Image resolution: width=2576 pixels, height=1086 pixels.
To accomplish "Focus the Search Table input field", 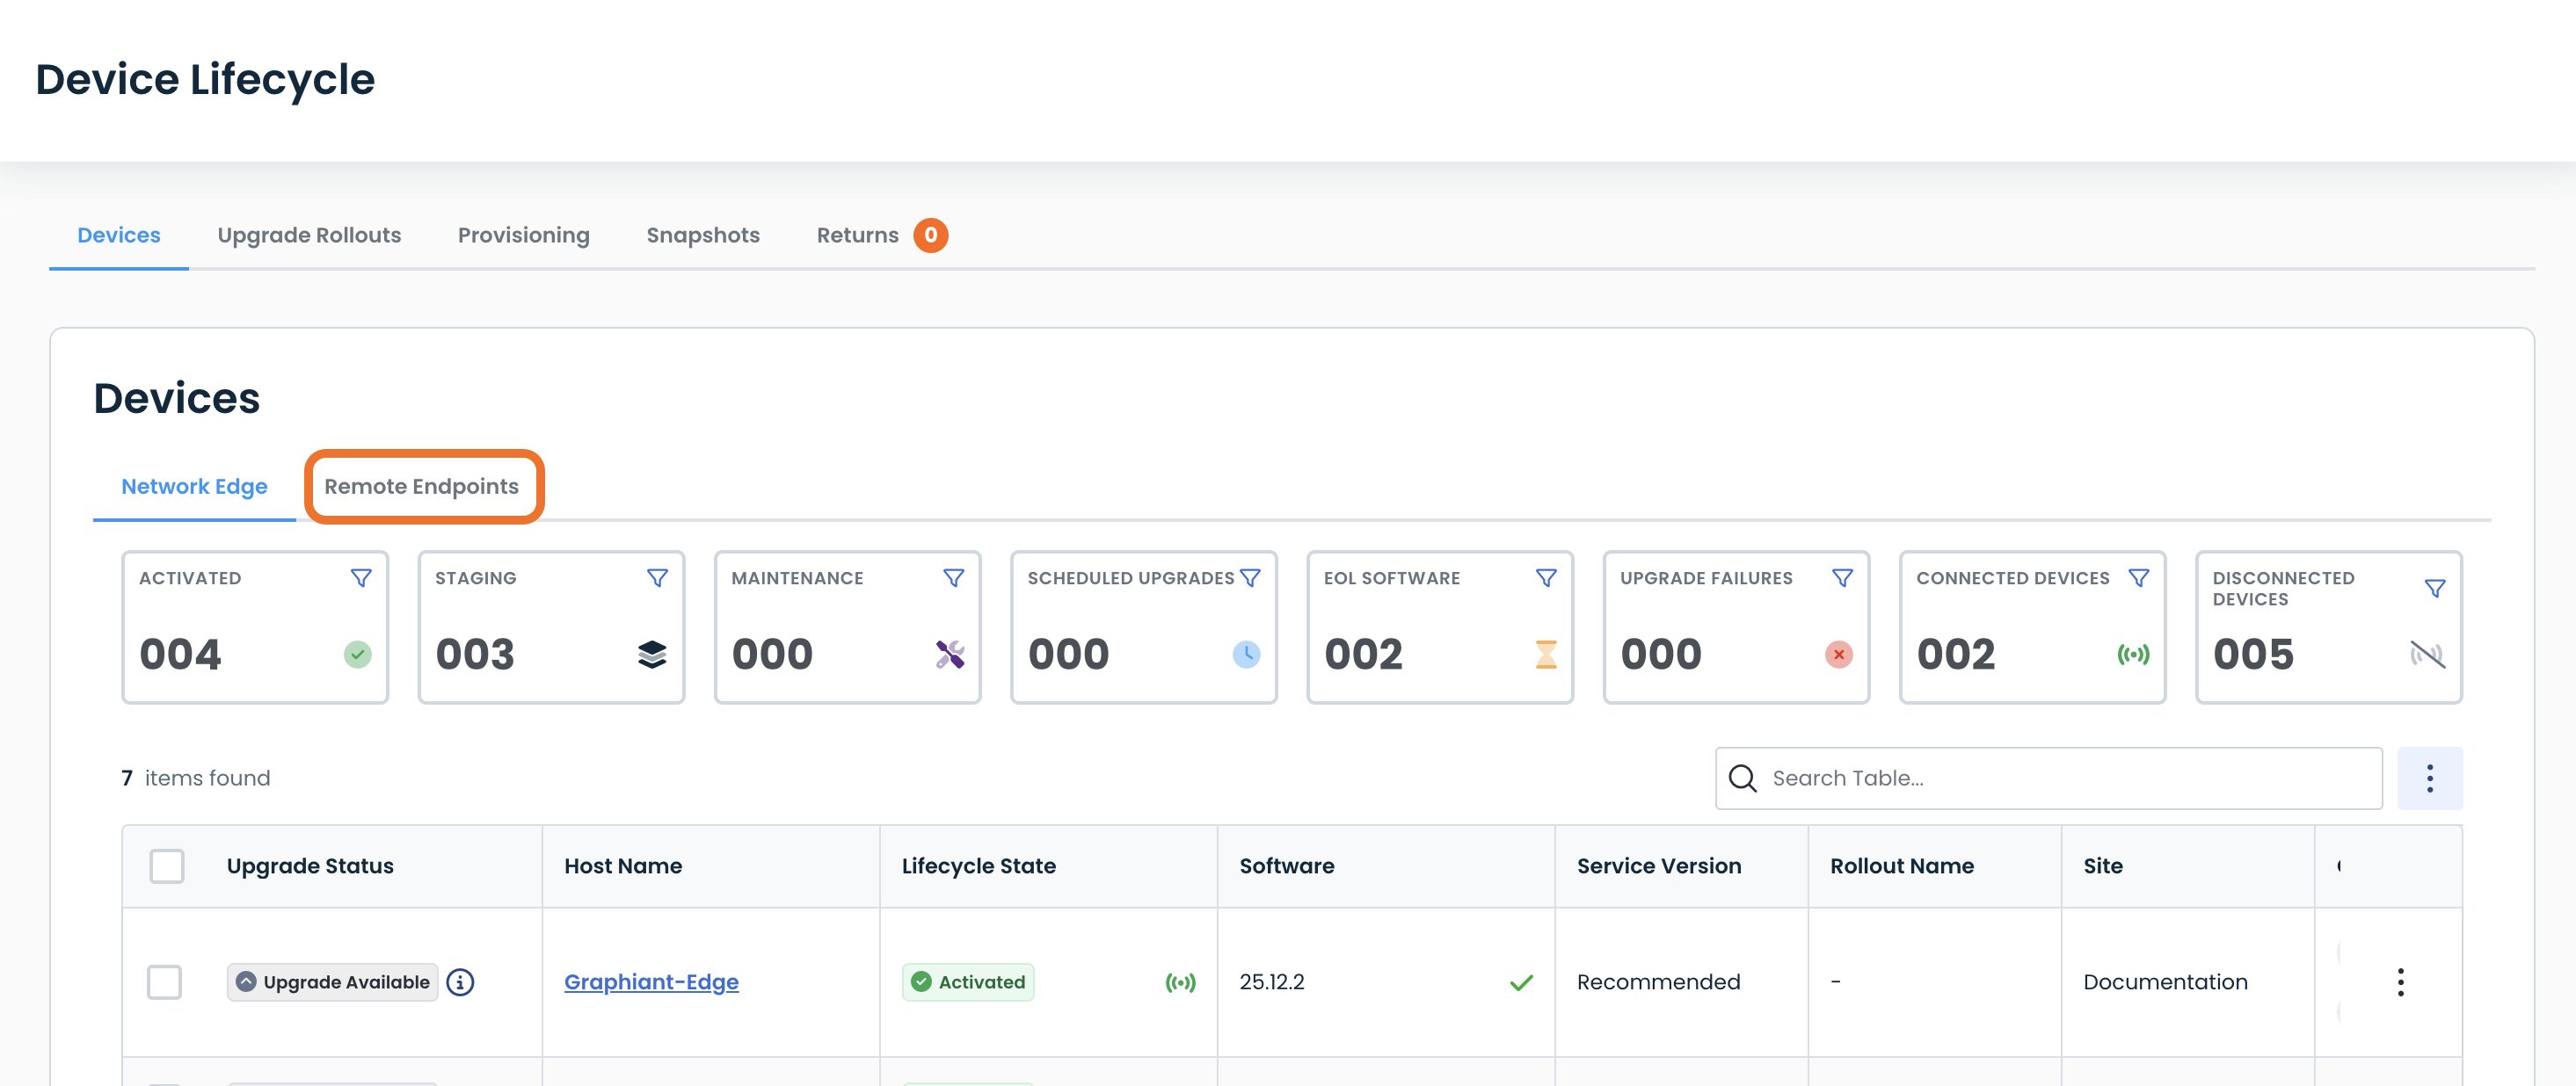I will pos(2049,778).
